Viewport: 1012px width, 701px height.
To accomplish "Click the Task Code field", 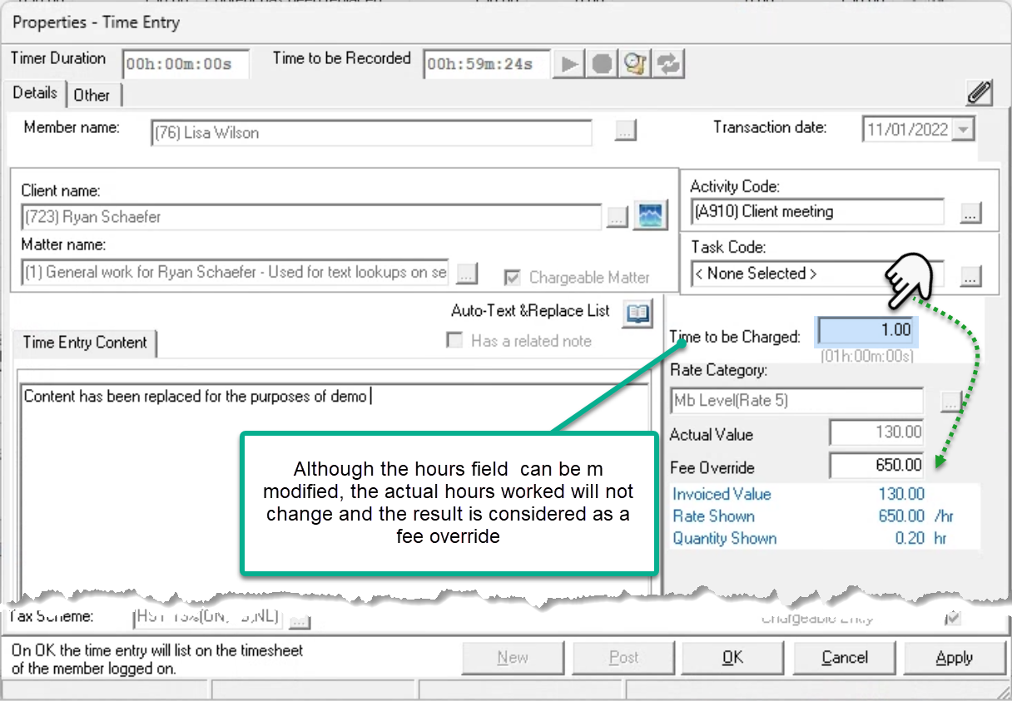I will pyautogui.click(x=817, y=274).
